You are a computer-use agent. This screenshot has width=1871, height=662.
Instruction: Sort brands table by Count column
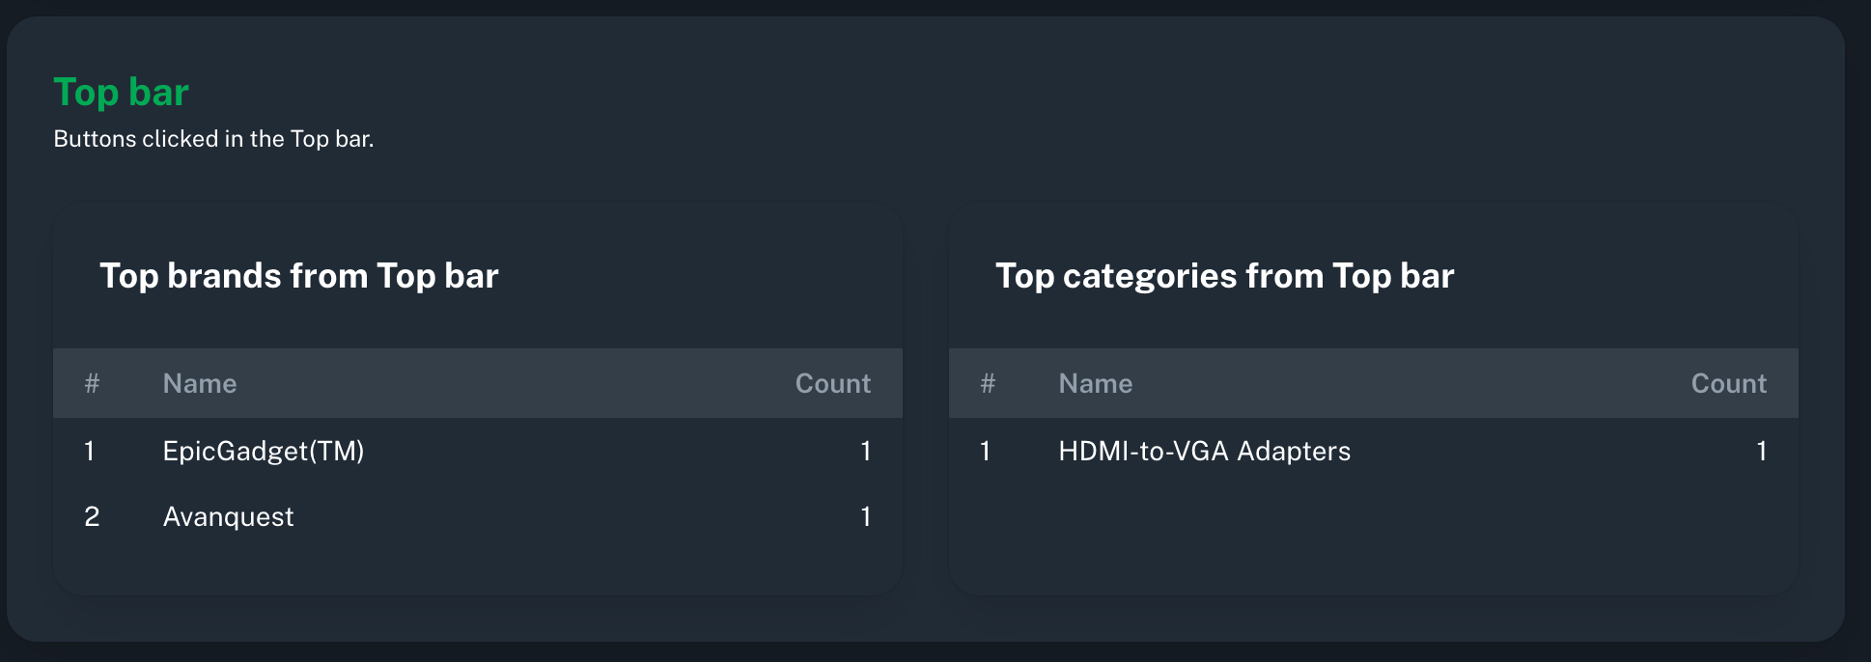point(832,383)
